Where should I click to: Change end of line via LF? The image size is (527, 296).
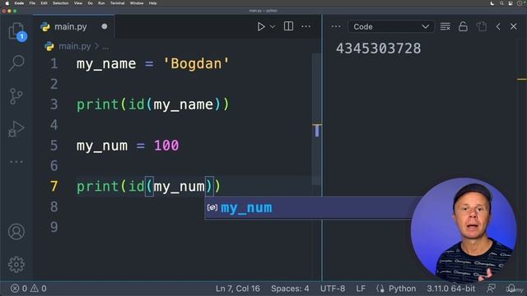pyautogui.click(x=361, y=289)
